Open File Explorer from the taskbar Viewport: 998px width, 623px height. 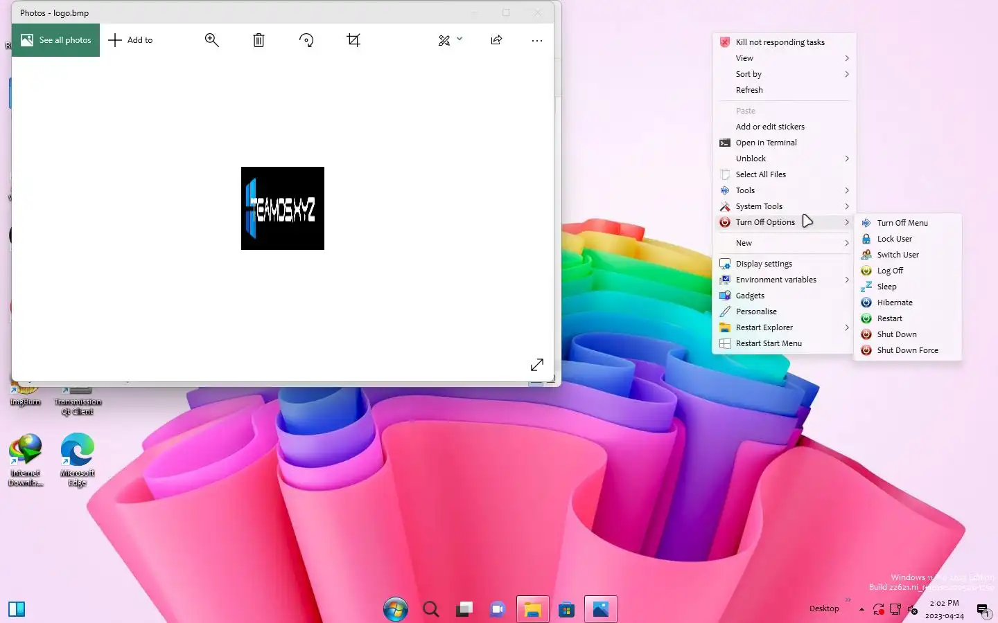coord(532,609)
